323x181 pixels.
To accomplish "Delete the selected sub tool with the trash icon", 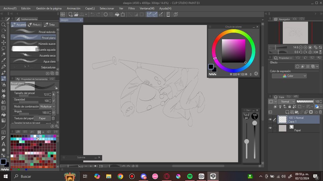I will pyautogui.click(x=57, y=73).
